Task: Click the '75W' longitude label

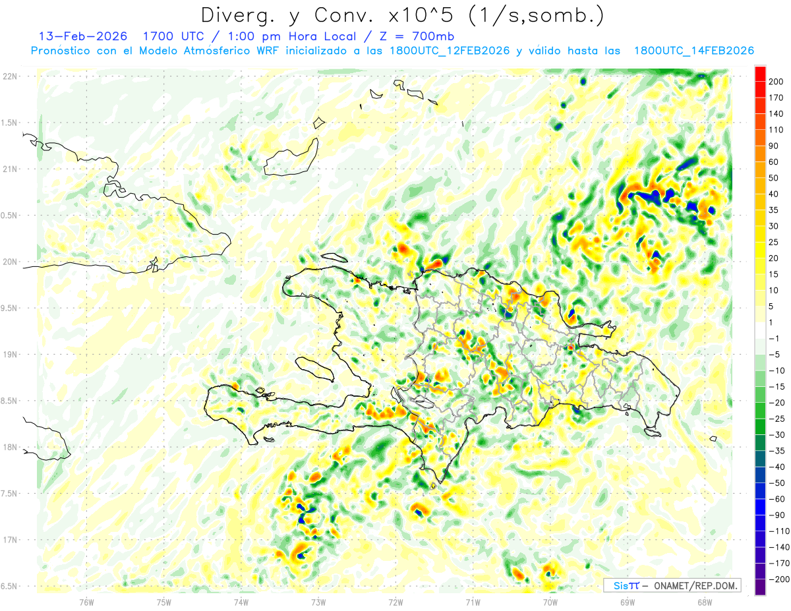Action: coord(163,602)
